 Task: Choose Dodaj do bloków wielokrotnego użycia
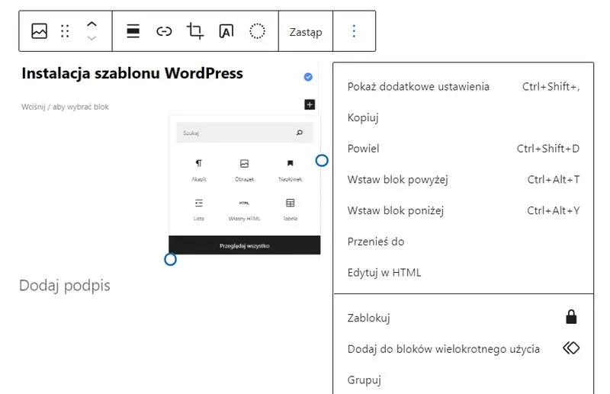pos(464,349)
